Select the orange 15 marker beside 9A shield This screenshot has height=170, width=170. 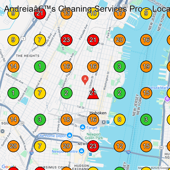(x=146, y=146)
